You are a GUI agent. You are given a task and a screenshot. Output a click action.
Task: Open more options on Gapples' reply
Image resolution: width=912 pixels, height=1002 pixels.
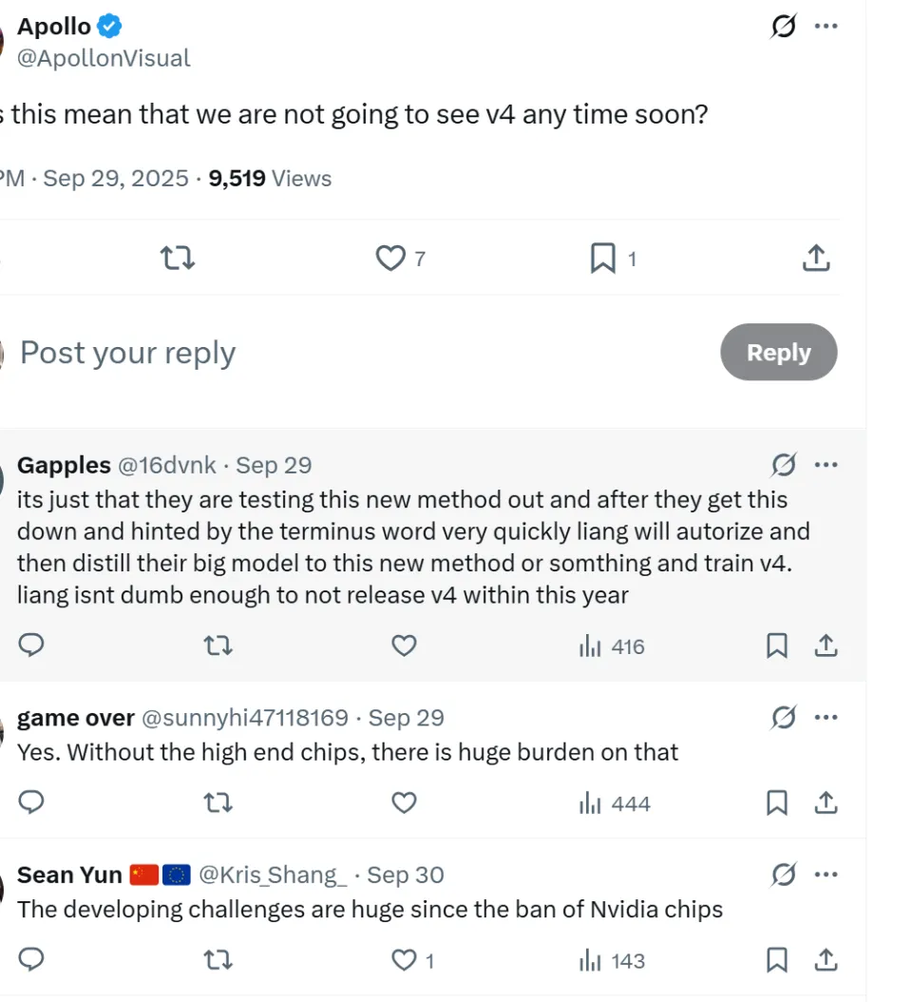(x=826, y=465)
